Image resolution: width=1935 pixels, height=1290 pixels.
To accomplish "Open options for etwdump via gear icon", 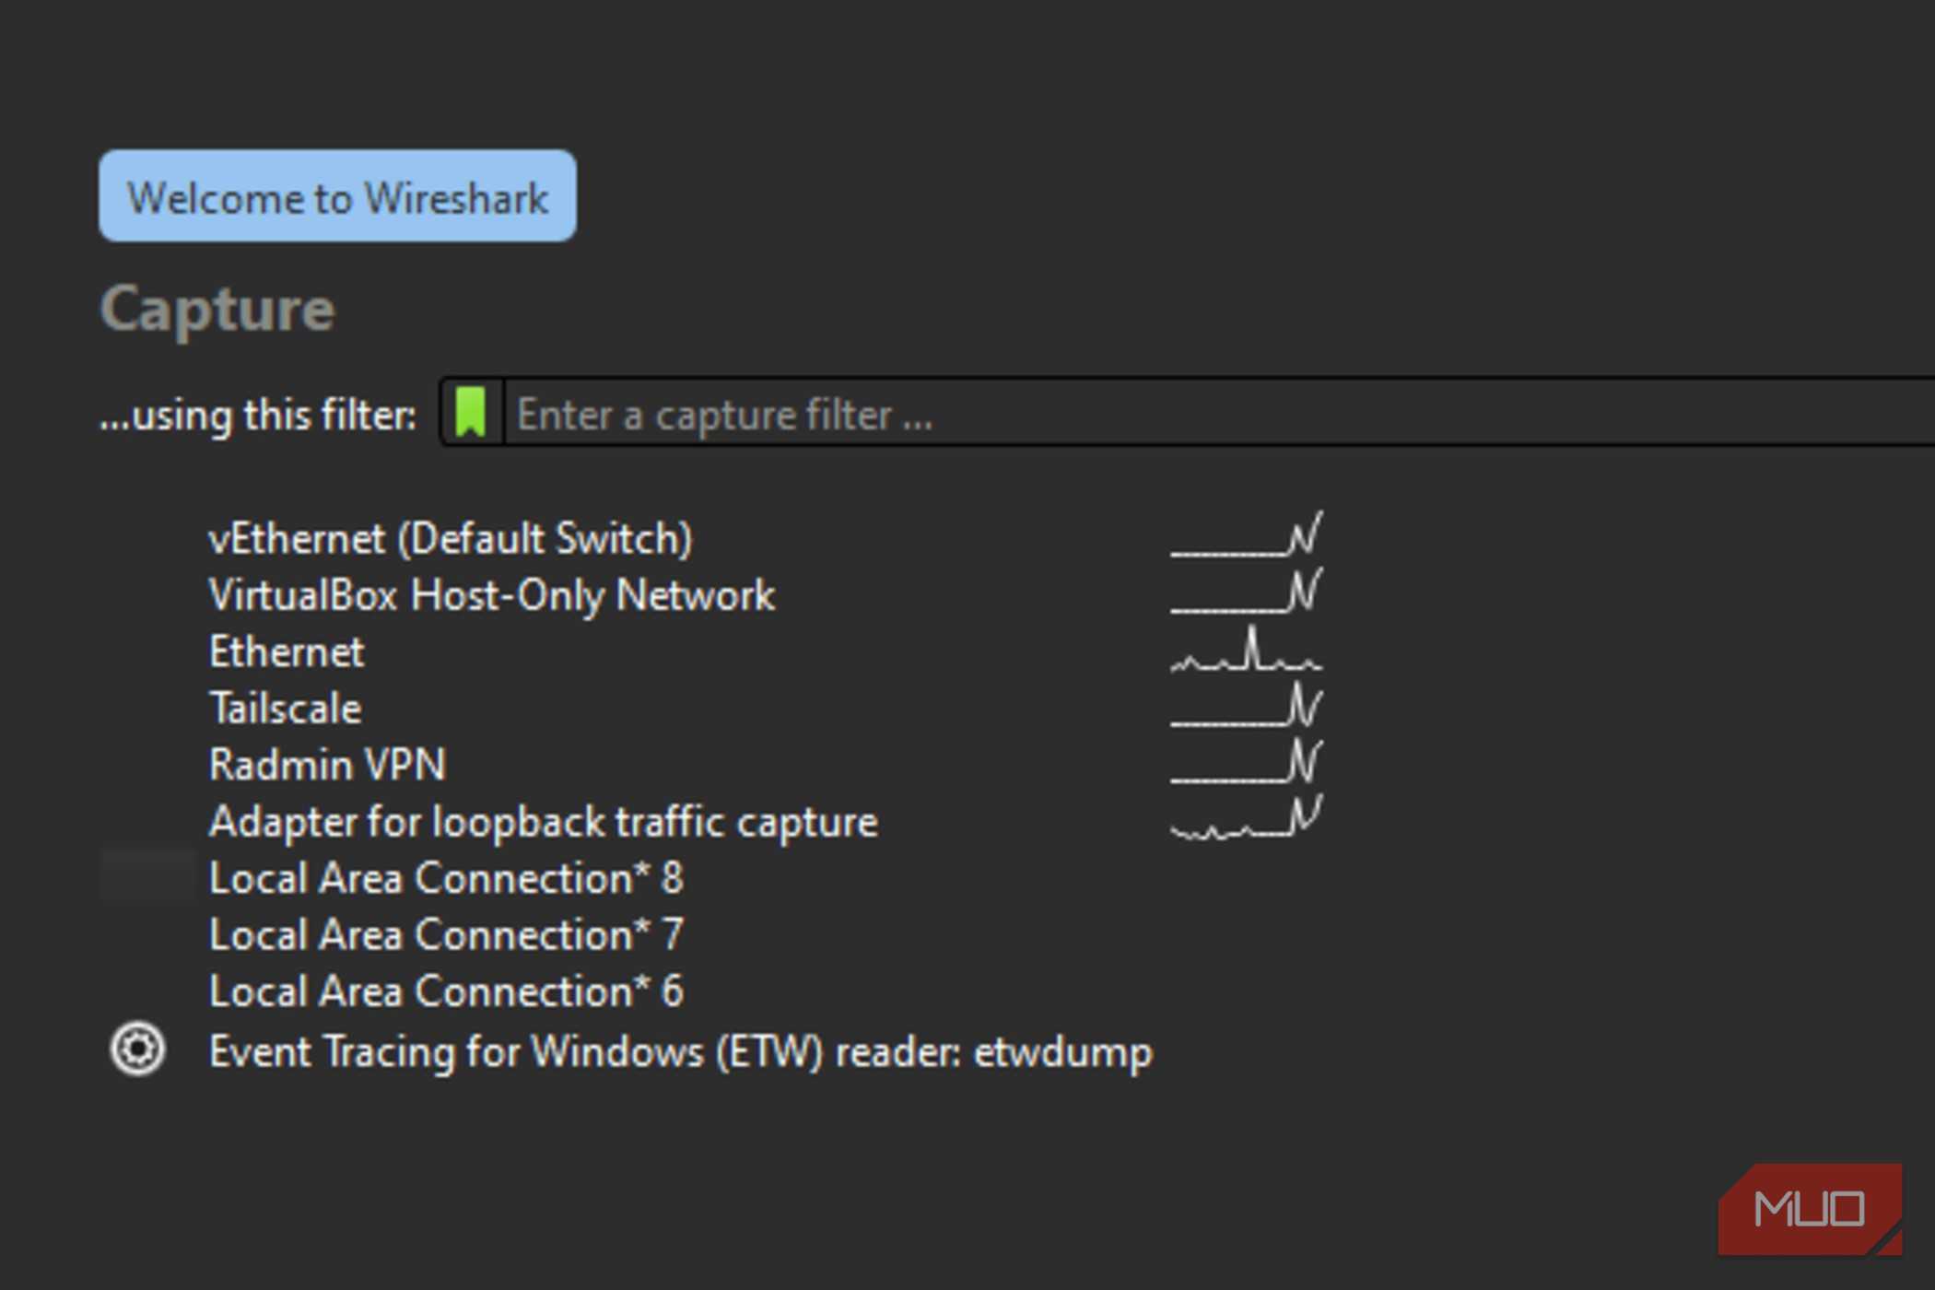I will pyautogui.click(x=138, y=1050).
